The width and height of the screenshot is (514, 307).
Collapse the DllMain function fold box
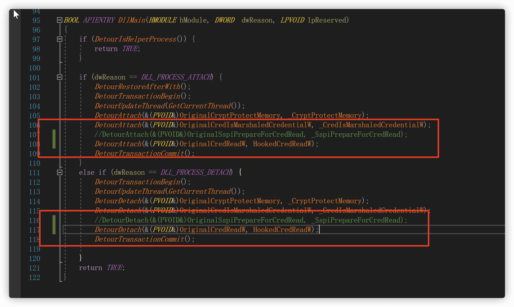point(60,20)
